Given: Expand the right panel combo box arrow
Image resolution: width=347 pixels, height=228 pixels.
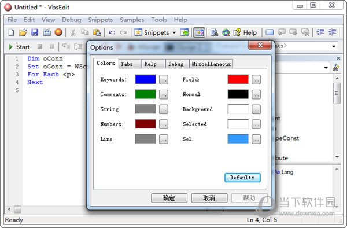Looking at the screenshot, I should [x=326, y=68].
